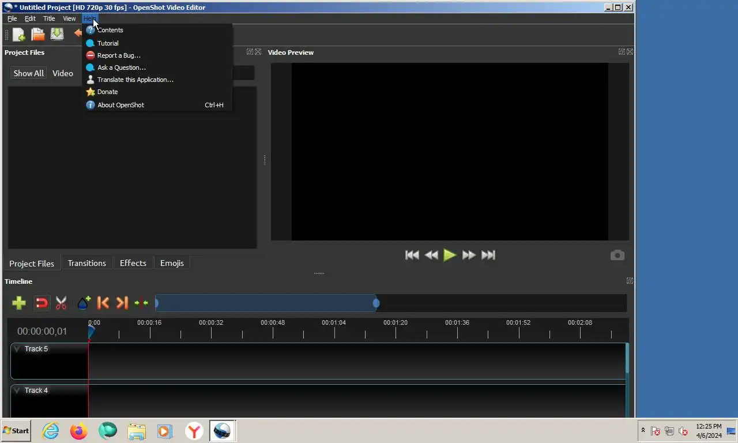This screenshot has height=443, width=738.
Task: Click the red Report a Bug icon
Action: tap(90, 55)
